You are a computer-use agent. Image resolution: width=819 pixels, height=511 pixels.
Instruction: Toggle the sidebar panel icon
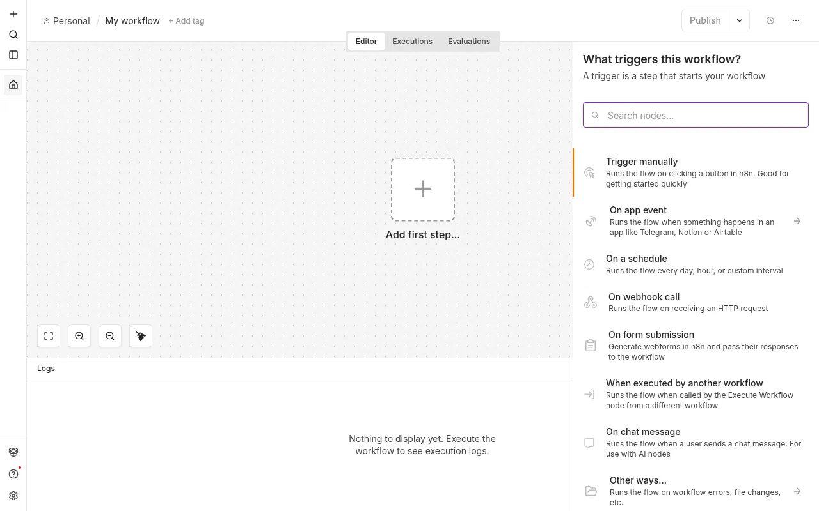coord(13,55)
